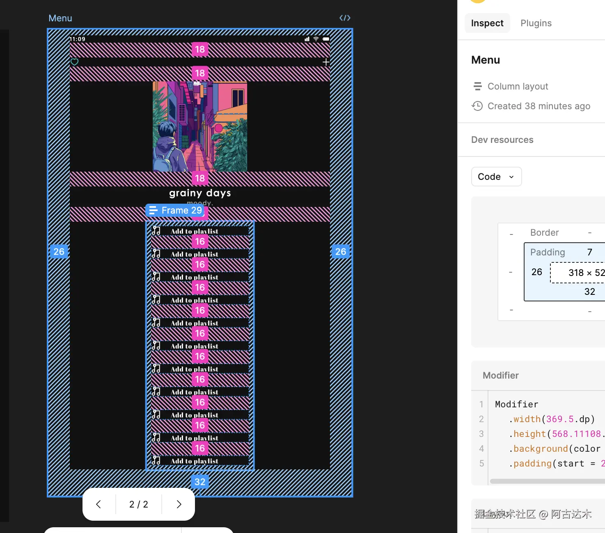This screenshot has width=605, height=533.
Task: Select the battery icon in the design status bar
Action: pos(326,39)
